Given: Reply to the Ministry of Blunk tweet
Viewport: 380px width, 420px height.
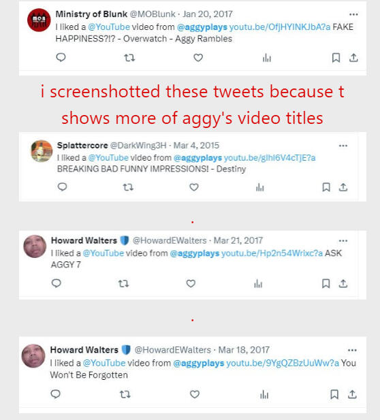Looking at the screenshot, I should 61,57.
